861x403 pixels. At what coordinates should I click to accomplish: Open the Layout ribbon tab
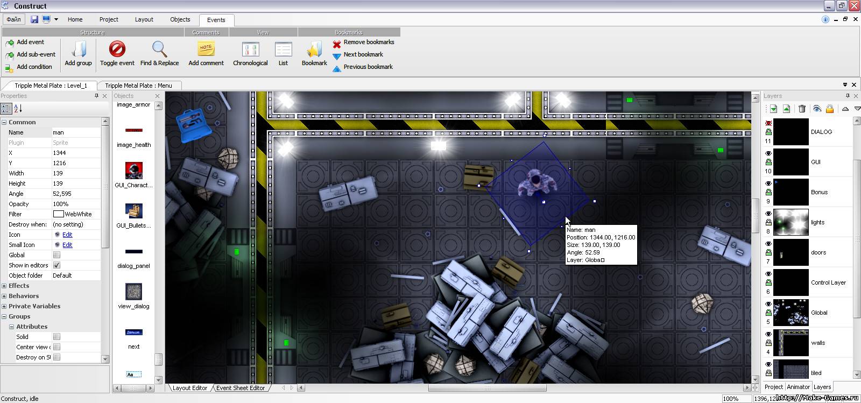point(144,19)
